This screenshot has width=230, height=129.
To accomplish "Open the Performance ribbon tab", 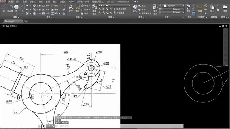I will click(123, 1).
